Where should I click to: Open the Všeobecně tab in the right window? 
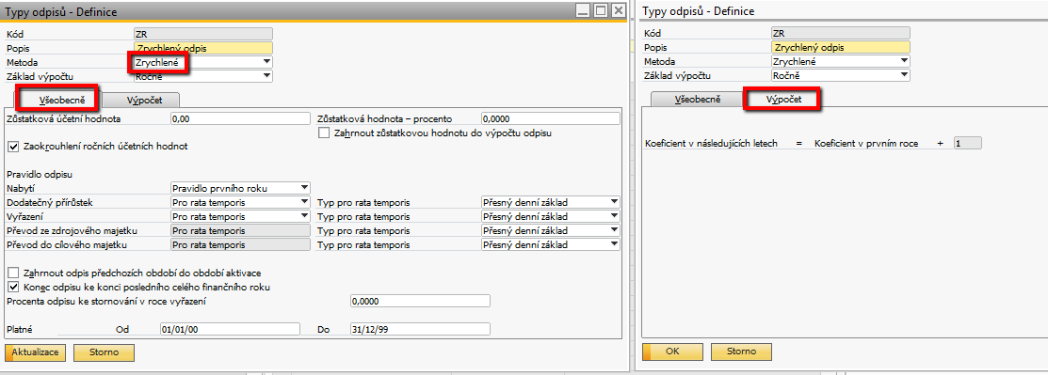(697, 100)
